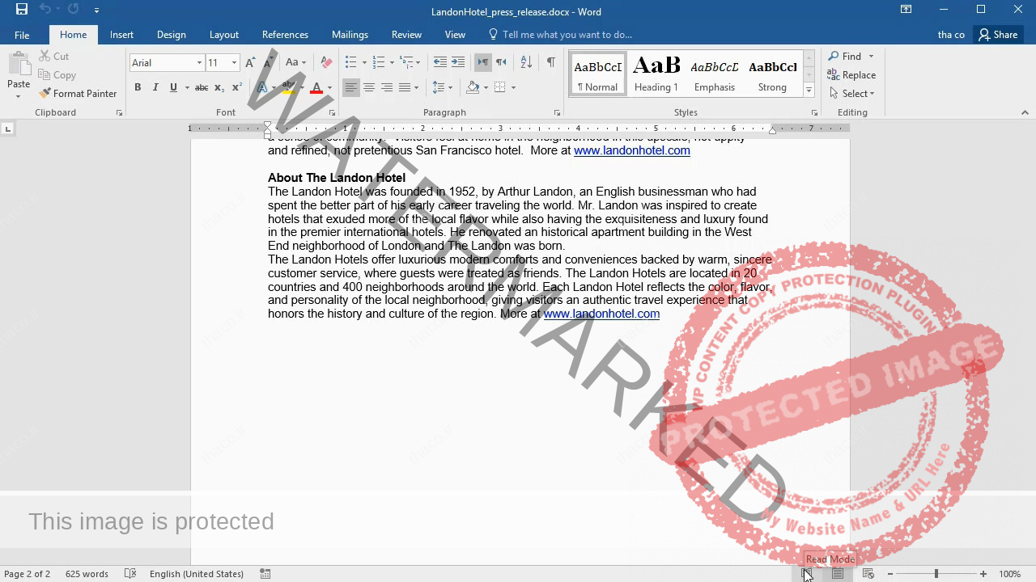This screenshot has width=1036, height=582.
Task: Open the font size 11 dropdown
Action: tap(234, 63)
